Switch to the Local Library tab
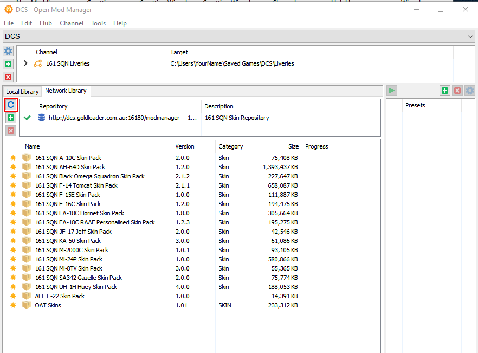This screenshot has height=353, width=478. (x=22, y=91)
